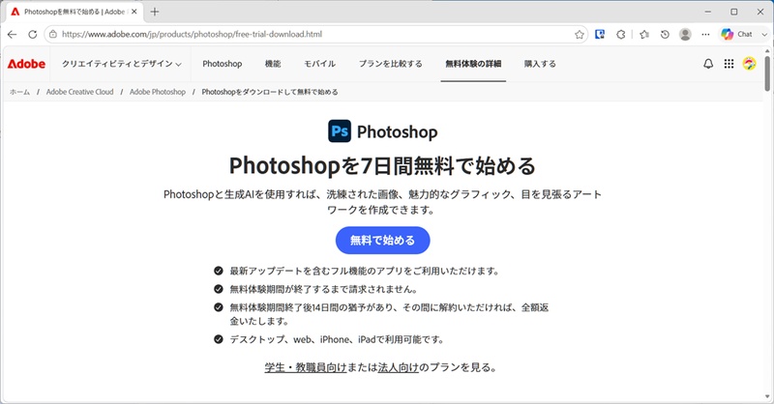
Task: Go to ホーム breadcrumb
Action: (19, 92)
